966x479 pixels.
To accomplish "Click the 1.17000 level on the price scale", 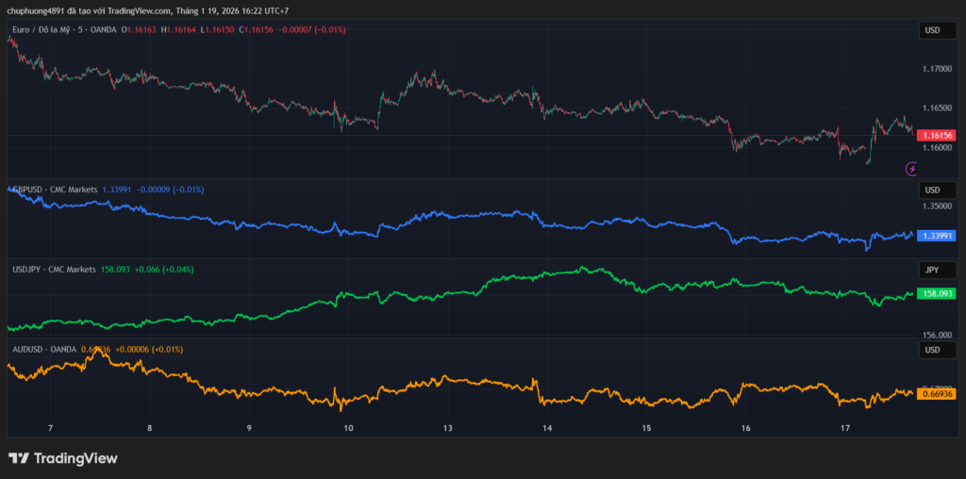I will point(937,69).
